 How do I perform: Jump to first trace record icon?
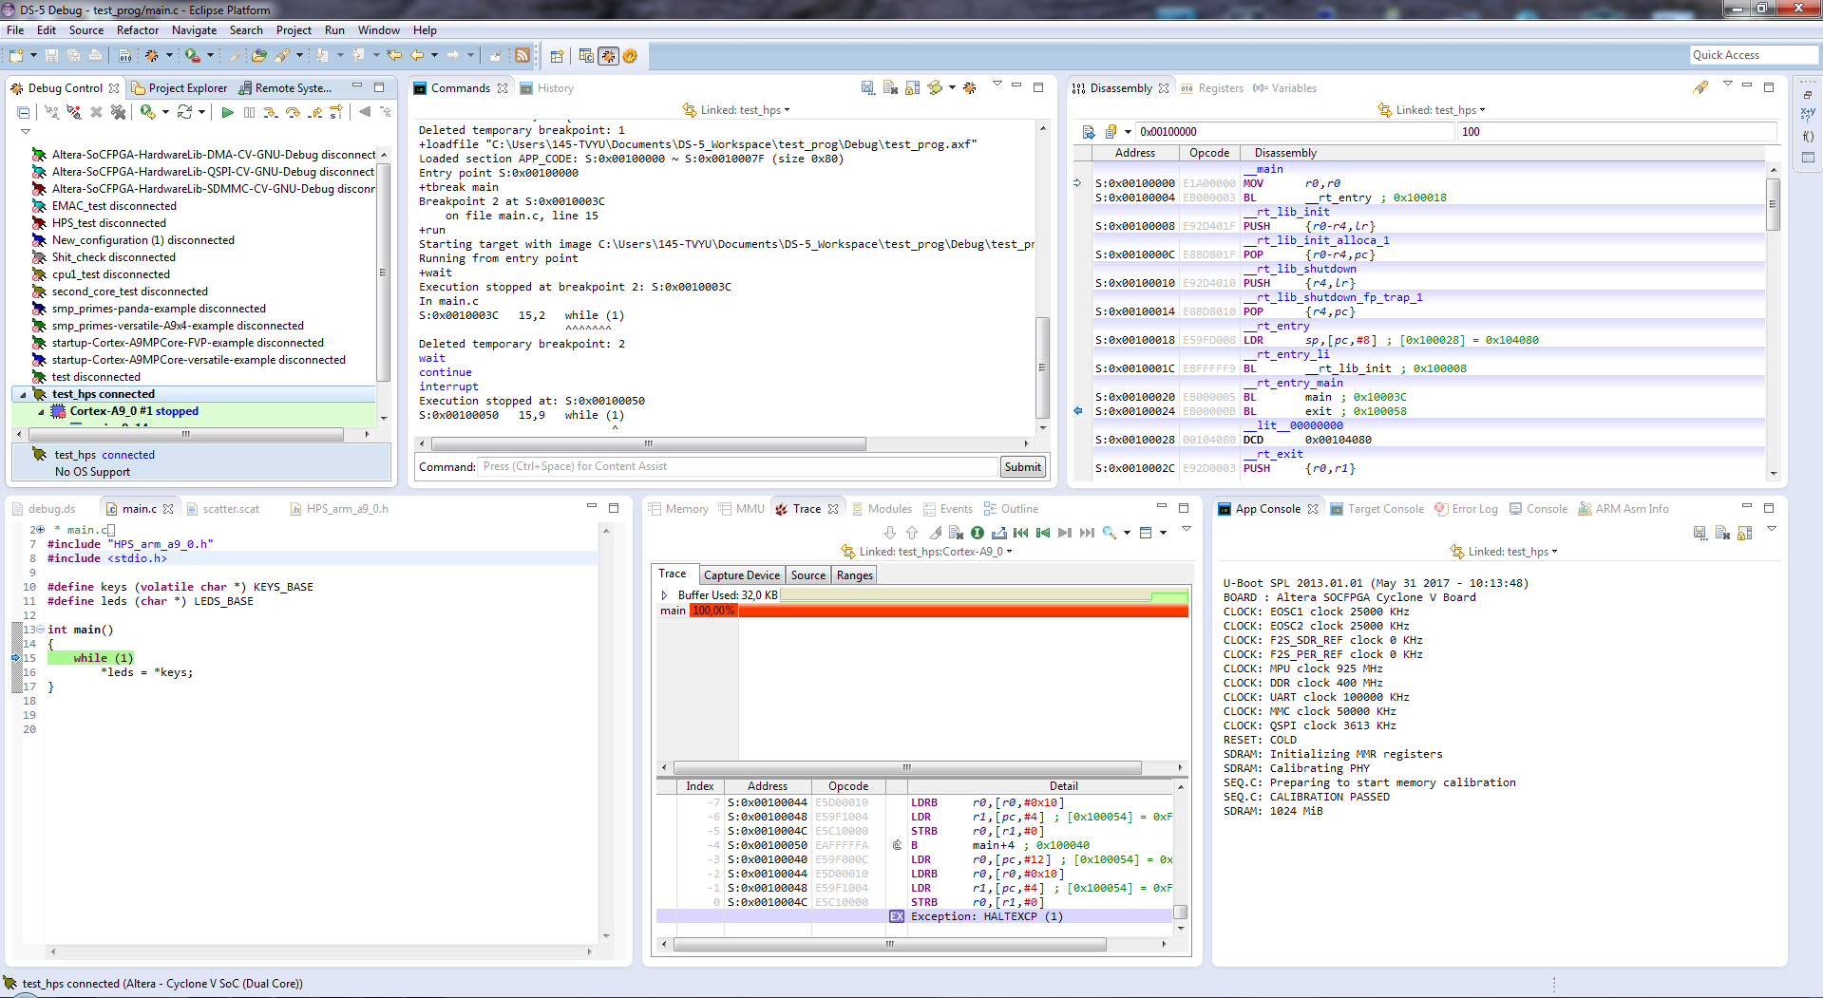coord(1021,533)
